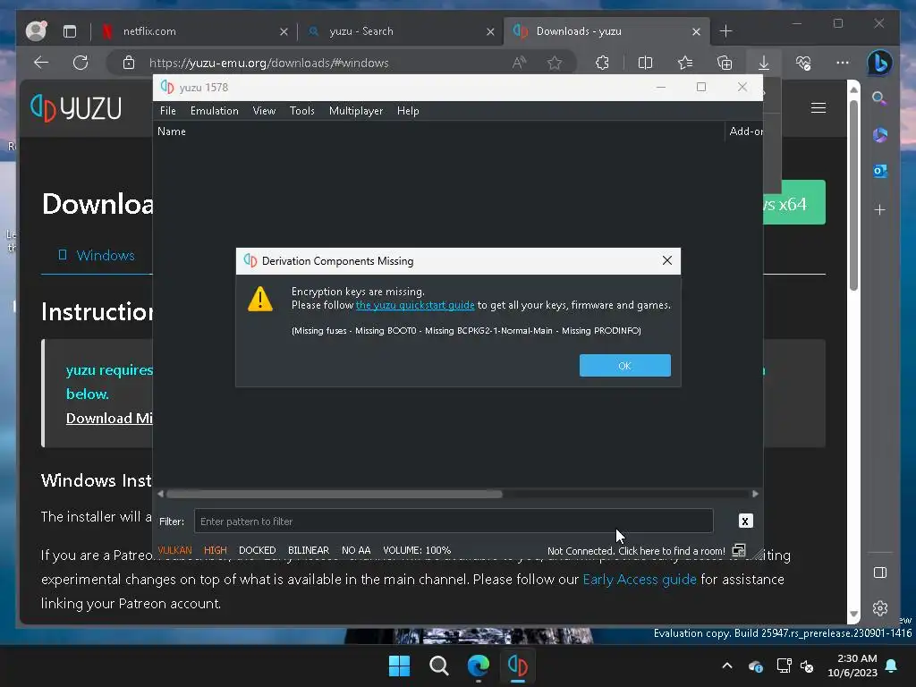
Task: Add this page to favorites star
Action: point(555,63)
